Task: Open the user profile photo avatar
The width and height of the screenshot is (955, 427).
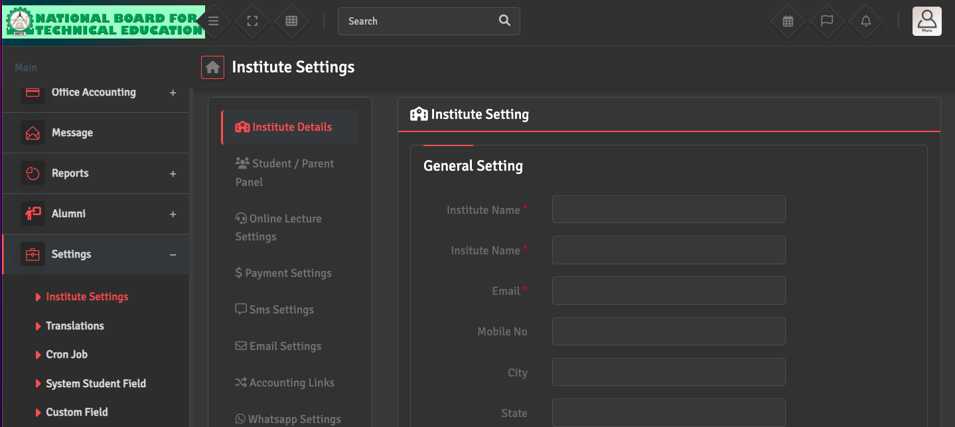Action: pyautogui.click(x=926, y=21)
